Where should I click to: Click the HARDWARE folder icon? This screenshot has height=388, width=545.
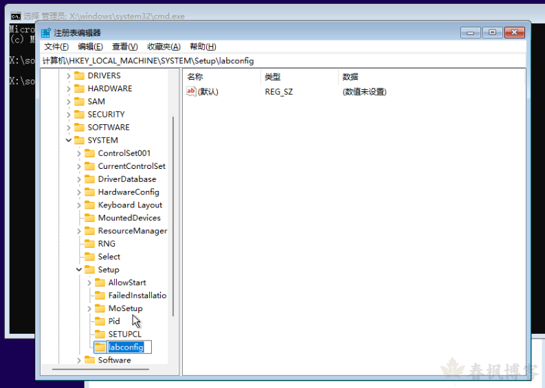point(79,88)
